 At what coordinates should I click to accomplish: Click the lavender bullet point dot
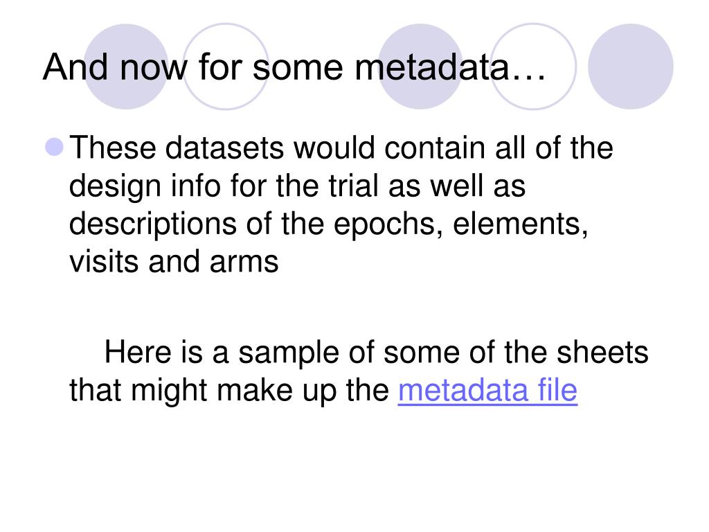click(55, 147)
